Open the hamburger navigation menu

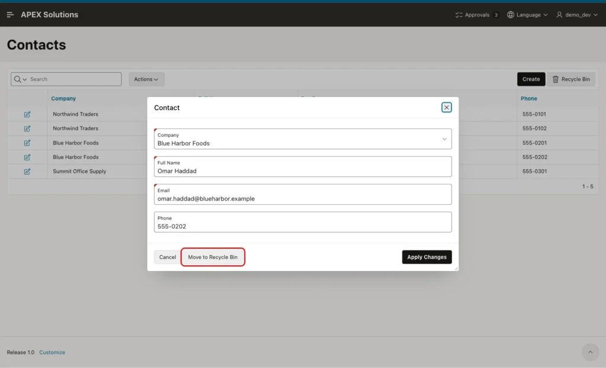coord(11,15)
